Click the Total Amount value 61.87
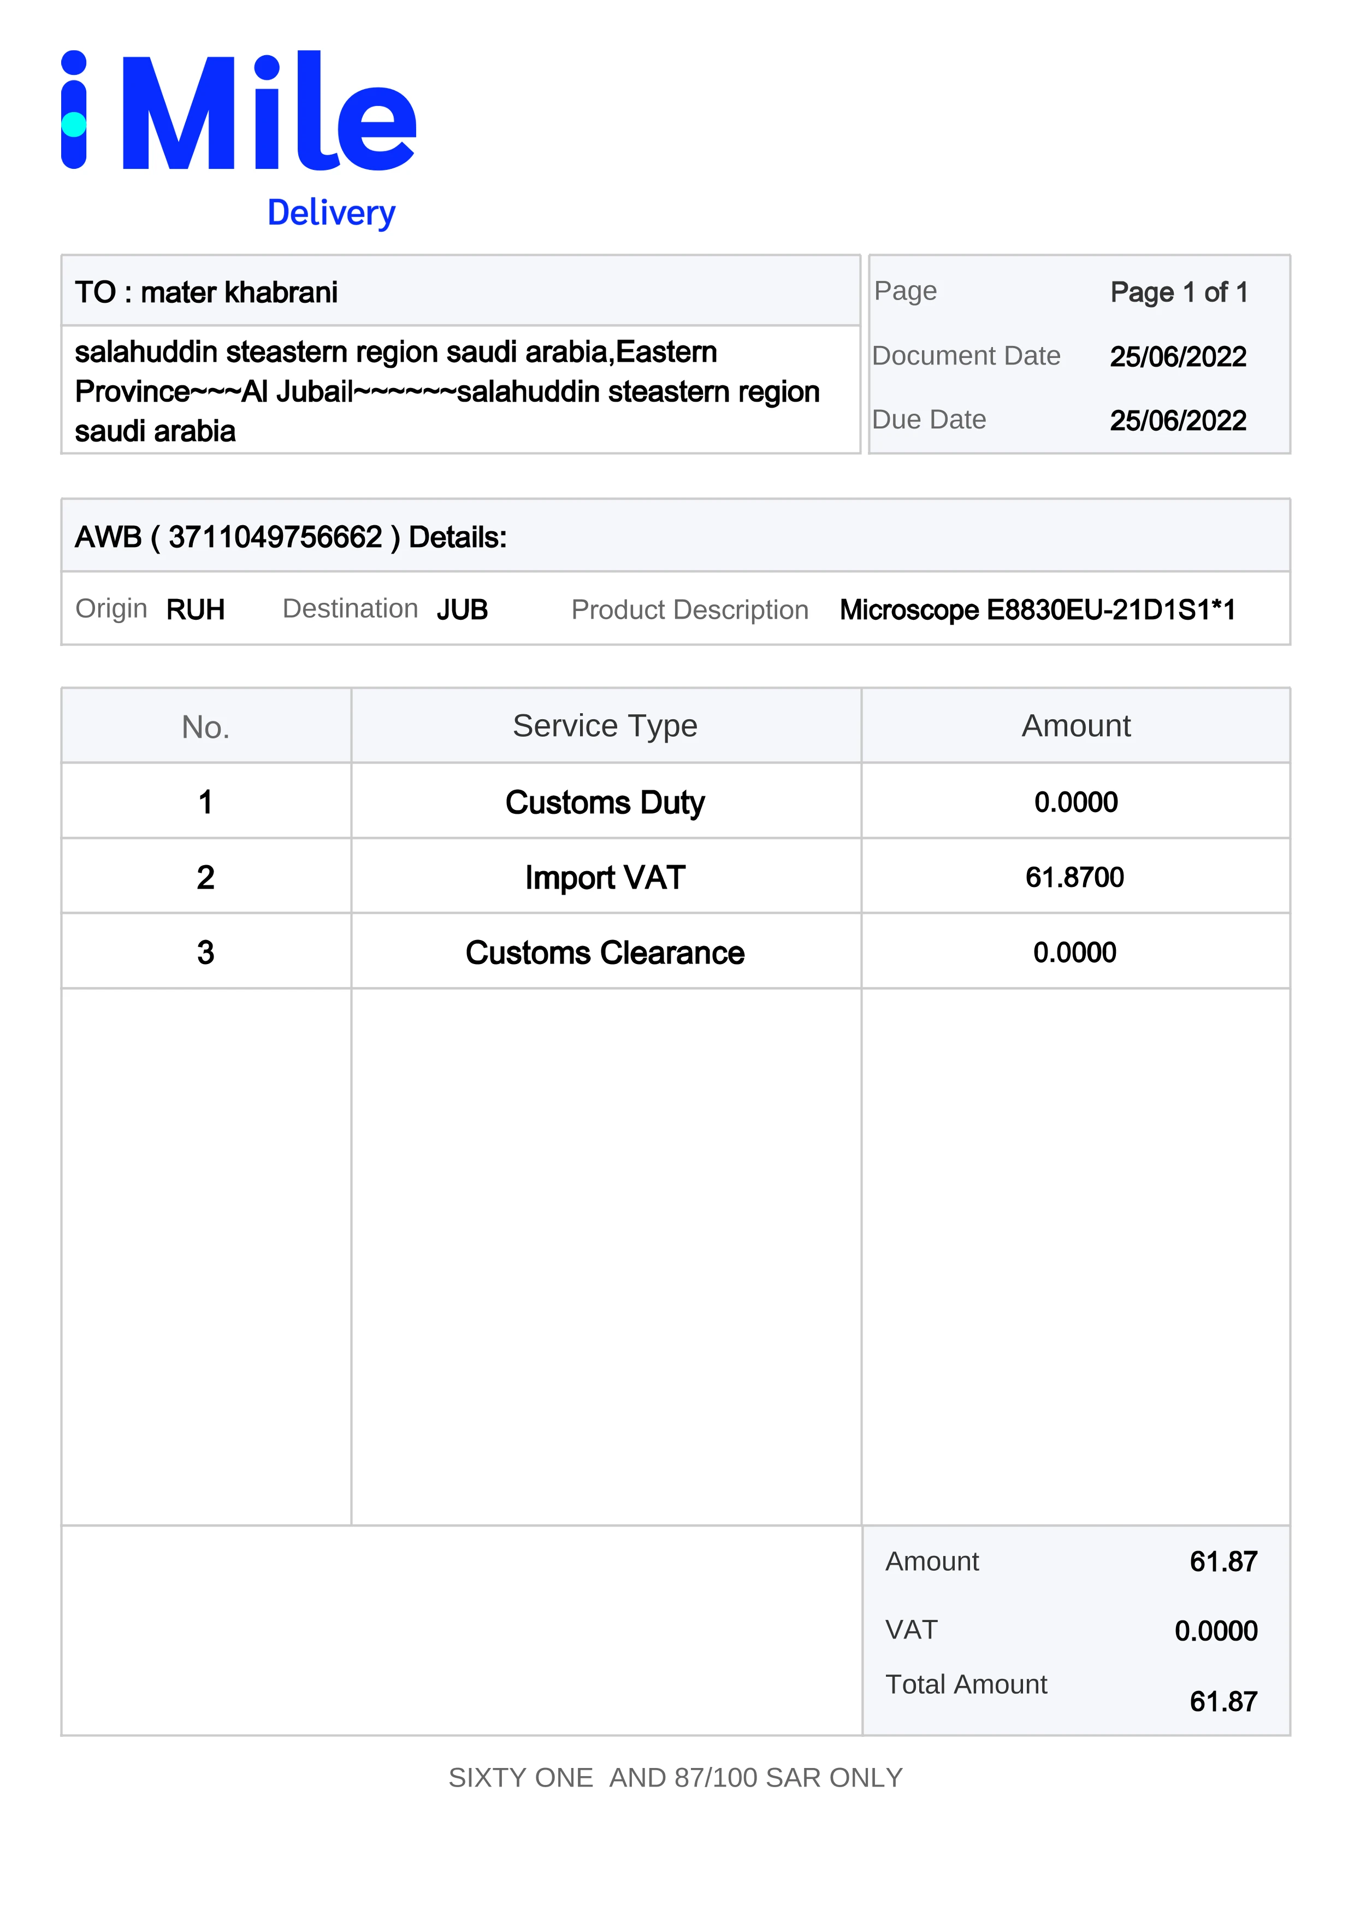 1222,1701
